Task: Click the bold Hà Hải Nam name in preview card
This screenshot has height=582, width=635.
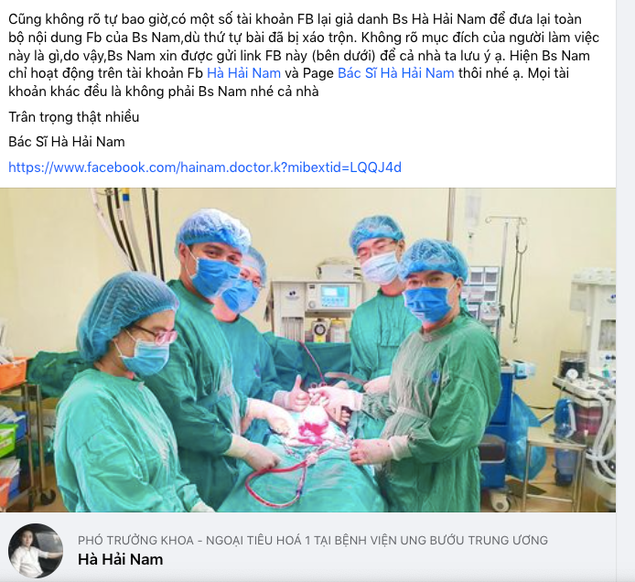Action: [x=120, y=559]
